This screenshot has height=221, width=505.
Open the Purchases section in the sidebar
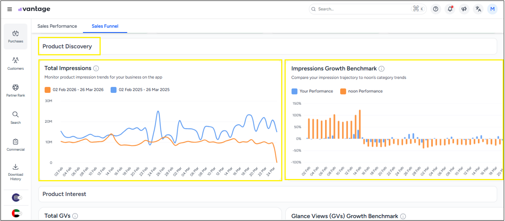coord(15,37)
